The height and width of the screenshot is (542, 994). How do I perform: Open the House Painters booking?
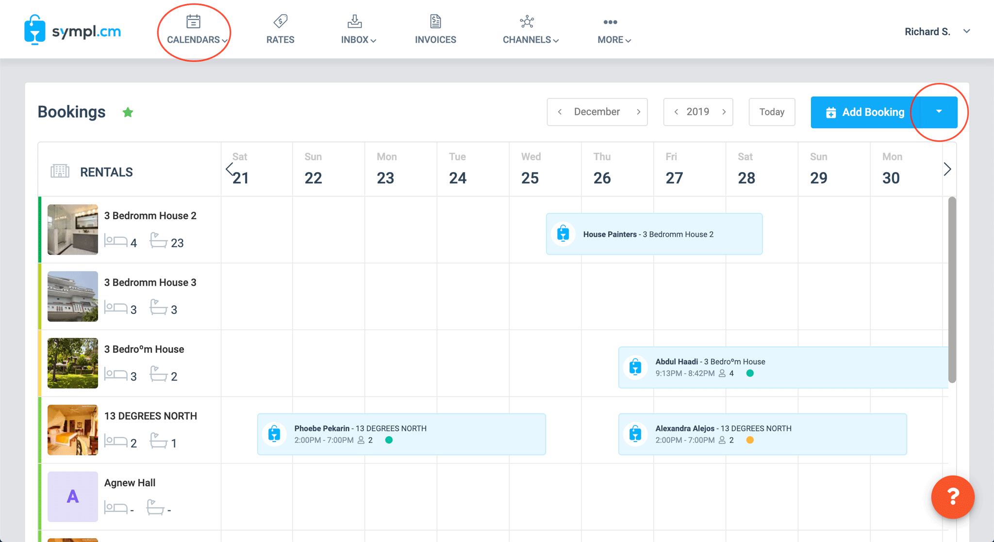click(x=654, y=234)
